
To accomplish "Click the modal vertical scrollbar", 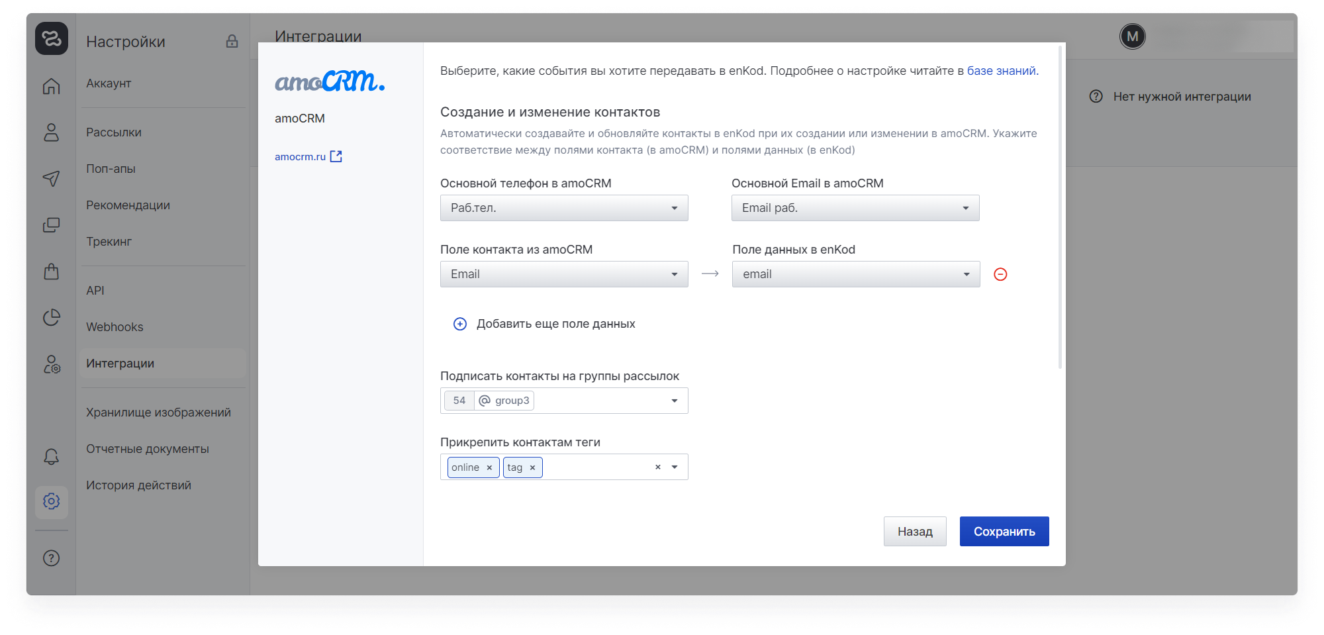I will (x=1061, y=207).
